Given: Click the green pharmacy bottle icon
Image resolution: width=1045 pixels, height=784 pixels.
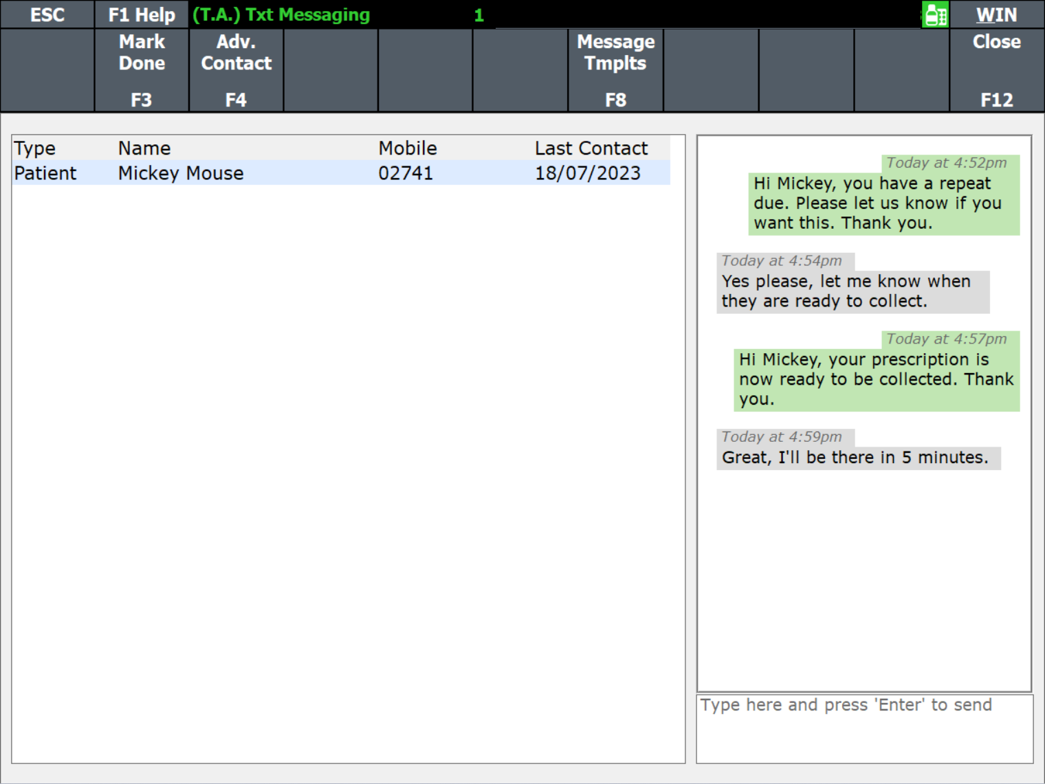Looking at the screenshot, I should pyautogui.click(x=935, y=14).
